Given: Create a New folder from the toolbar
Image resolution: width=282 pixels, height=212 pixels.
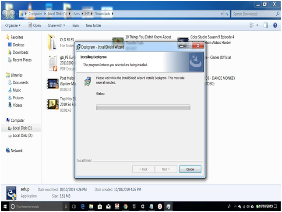Looking at the screenshot, I should click(x=94, y=25).
